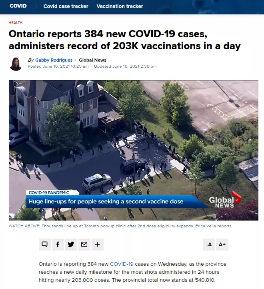Open the Vaccination tracker tab
This screenshot has height=289, width=264.
[120, 6]
